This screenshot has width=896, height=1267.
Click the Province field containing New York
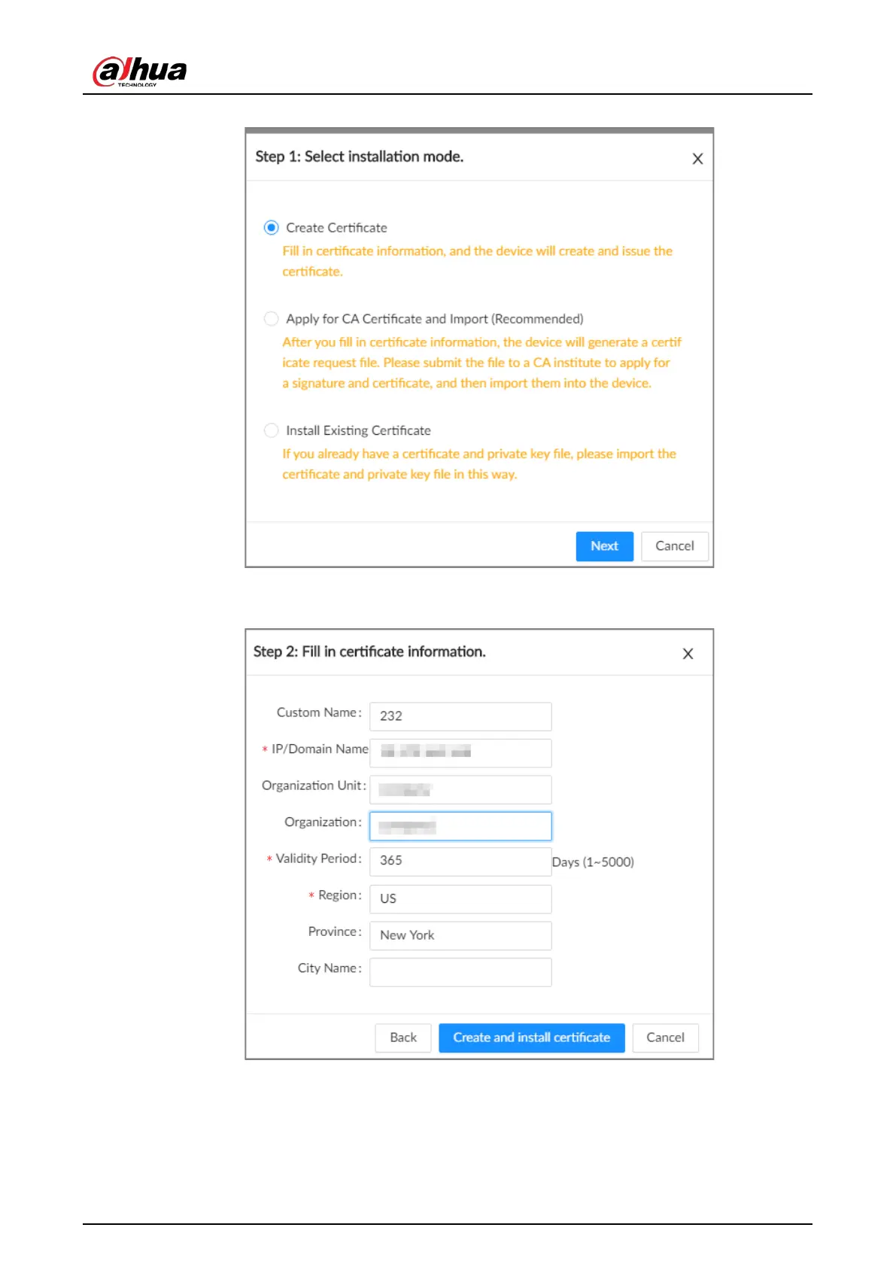(460, 935)
